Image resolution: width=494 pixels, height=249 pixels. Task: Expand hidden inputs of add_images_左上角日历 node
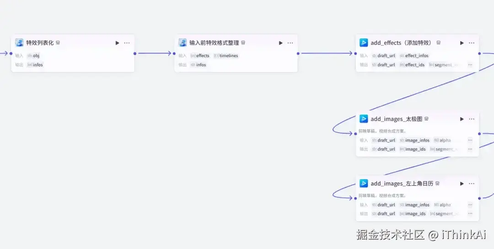coord(470,205)
